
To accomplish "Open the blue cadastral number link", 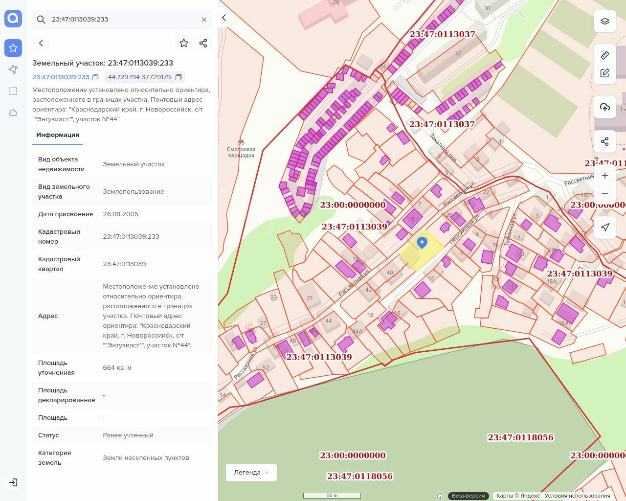I will coord(61,77).
